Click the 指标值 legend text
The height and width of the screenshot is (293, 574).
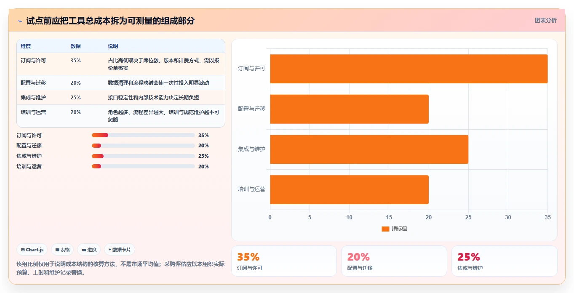(399, 229)
